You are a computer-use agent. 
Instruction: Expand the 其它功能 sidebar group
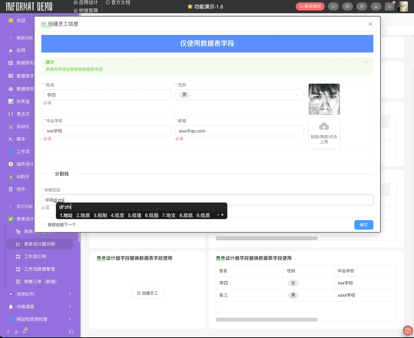coord(24,206)
